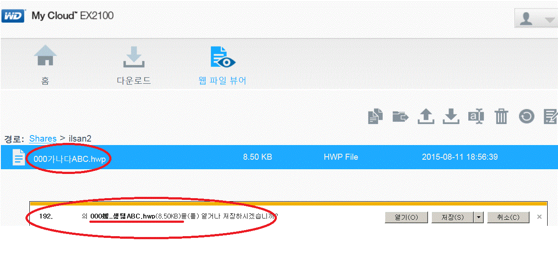Select the Web File Viewer (웹 파일 뷰어) tab
Viewport: 558px width, 253px height.
222,64
